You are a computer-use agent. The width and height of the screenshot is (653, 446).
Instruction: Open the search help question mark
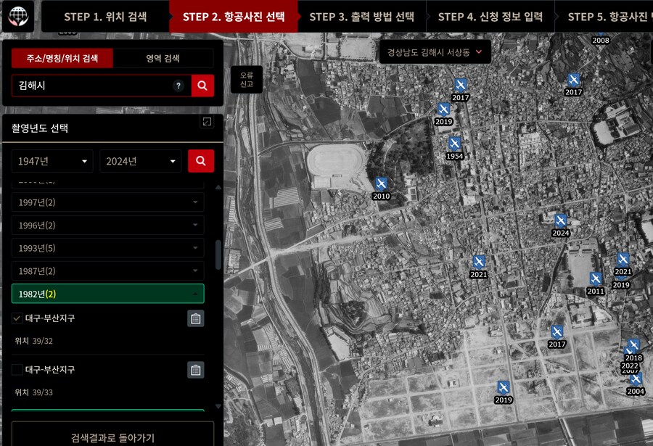[x=178, y=86]
